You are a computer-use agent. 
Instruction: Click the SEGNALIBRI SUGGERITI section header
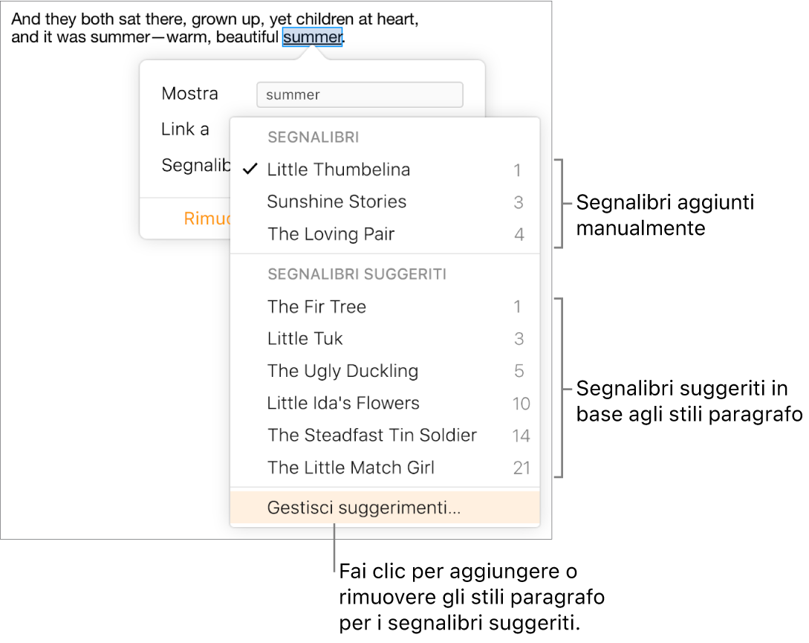pyautogui.click(x=357, y=274)
